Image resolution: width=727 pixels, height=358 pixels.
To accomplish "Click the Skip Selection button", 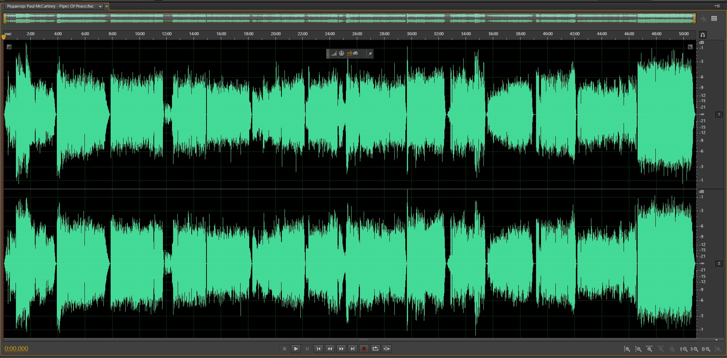I will (x=386, y=349).
